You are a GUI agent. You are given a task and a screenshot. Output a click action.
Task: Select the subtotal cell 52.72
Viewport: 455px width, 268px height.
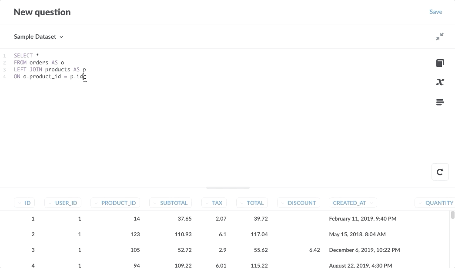[184, 250]
